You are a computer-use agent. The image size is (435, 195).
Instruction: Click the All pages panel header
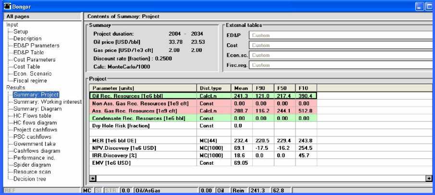[x=41, y=16]
